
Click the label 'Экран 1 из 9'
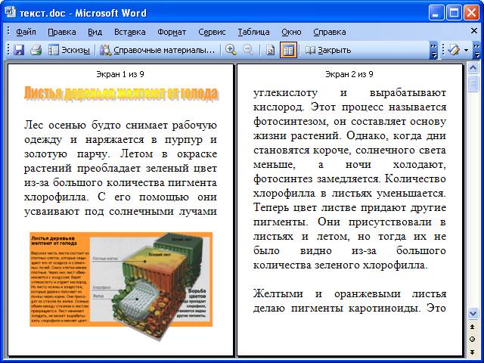[x=120, y=74]
